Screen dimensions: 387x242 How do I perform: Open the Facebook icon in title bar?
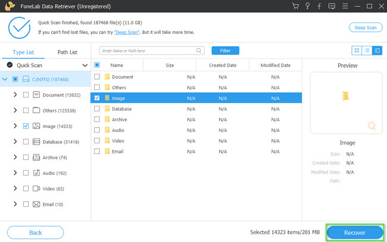[319, 6]
